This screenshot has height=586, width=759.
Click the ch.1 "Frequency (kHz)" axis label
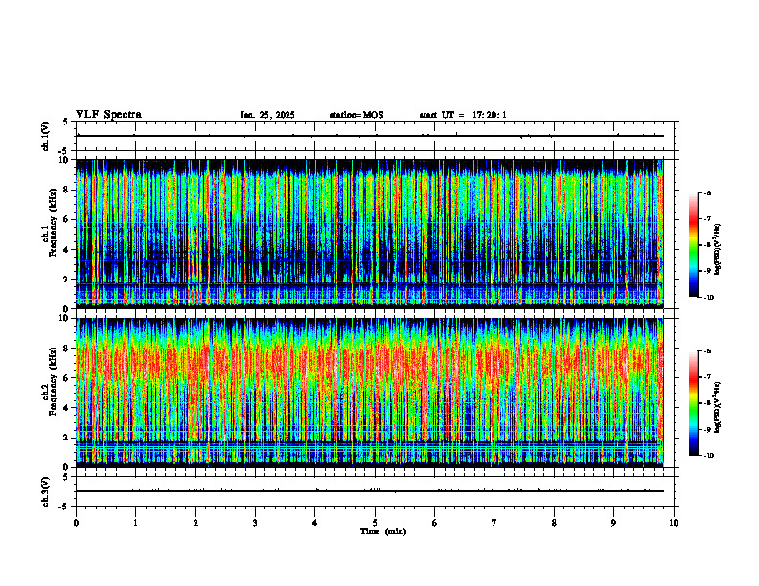[55, 220]
